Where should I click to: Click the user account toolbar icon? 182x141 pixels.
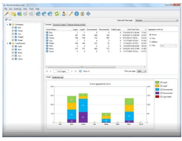coord(64,14)
